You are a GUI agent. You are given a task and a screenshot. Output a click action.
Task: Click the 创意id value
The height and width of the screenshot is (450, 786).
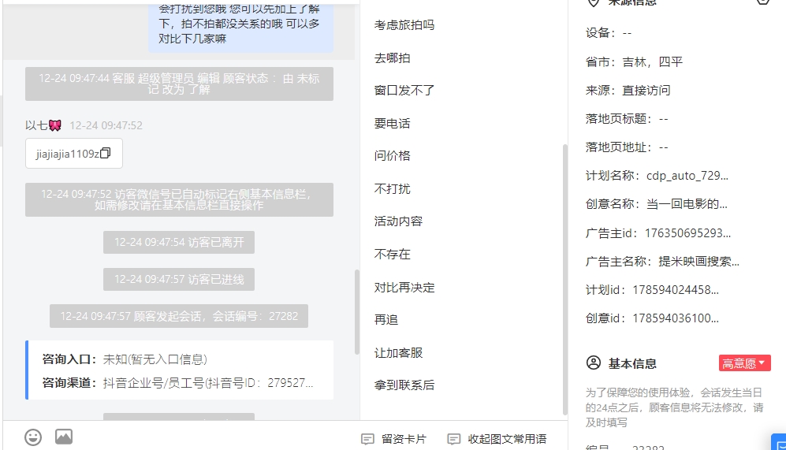coord(676,318)
